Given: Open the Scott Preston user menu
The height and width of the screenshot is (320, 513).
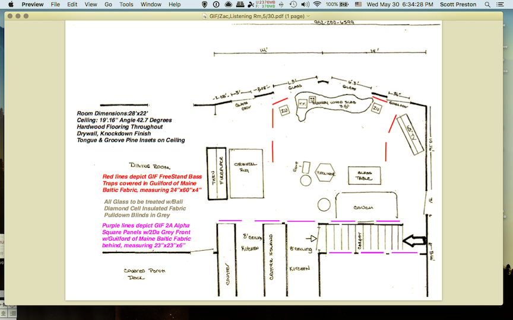Looking at the screenshot, I should pyautogui.click(x=458, y=4).
